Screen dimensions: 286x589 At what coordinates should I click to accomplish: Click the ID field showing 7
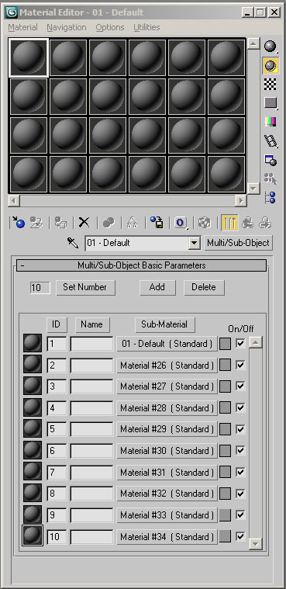point(57,472)
